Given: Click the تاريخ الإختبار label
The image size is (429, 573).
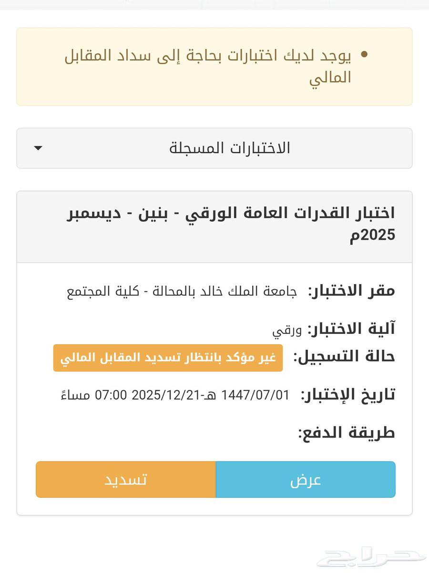Looking at the screenshot, I should [x=348, y=395].
